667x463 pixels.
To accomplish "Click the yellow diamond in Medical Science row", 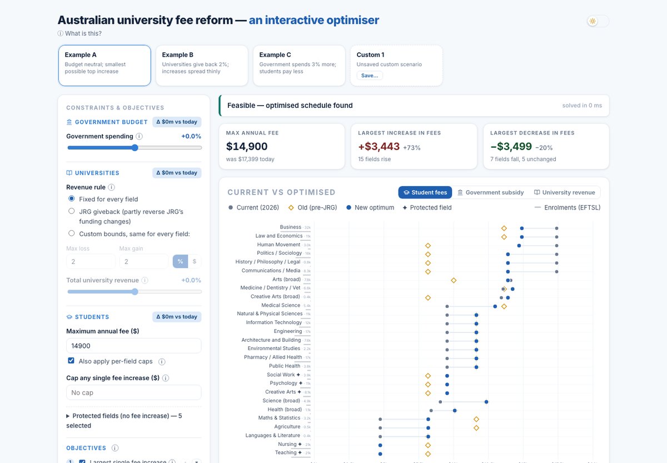I will click(x=504, y=306).
